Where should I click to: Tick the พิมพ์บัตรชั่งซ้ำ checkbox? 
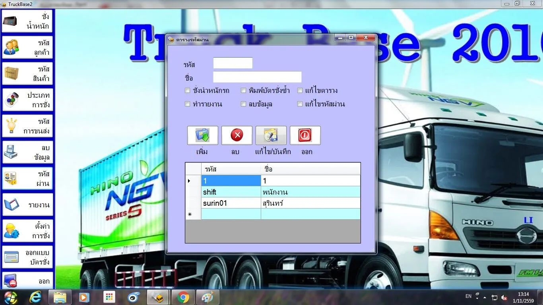click(244, 91)
